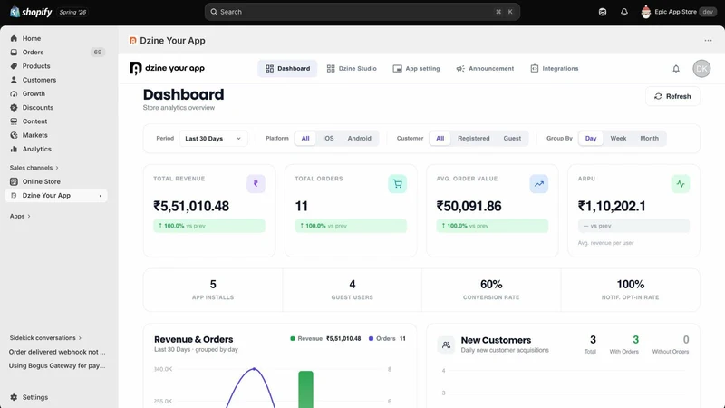Screen dimensions: 725x408
Task: Click the 4 Guest Users stat
Action: point(352,290)
